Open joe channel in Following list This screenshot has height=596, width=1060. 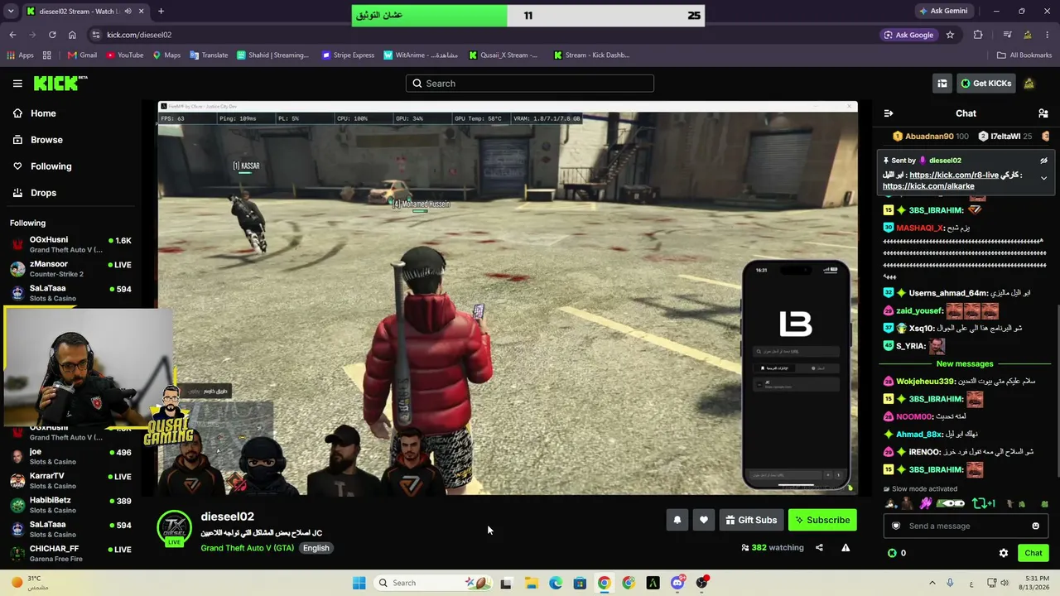pos(70,456)
